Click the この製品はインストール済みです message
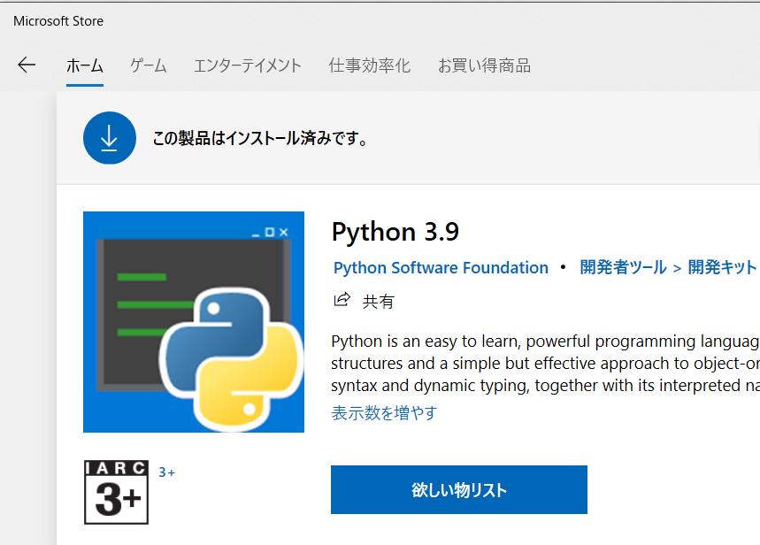The image size is (760, 545). click(260, 138)
